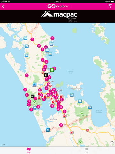
Task: Tap camera marker beside Firth of Thames
Action: [90, 107]
